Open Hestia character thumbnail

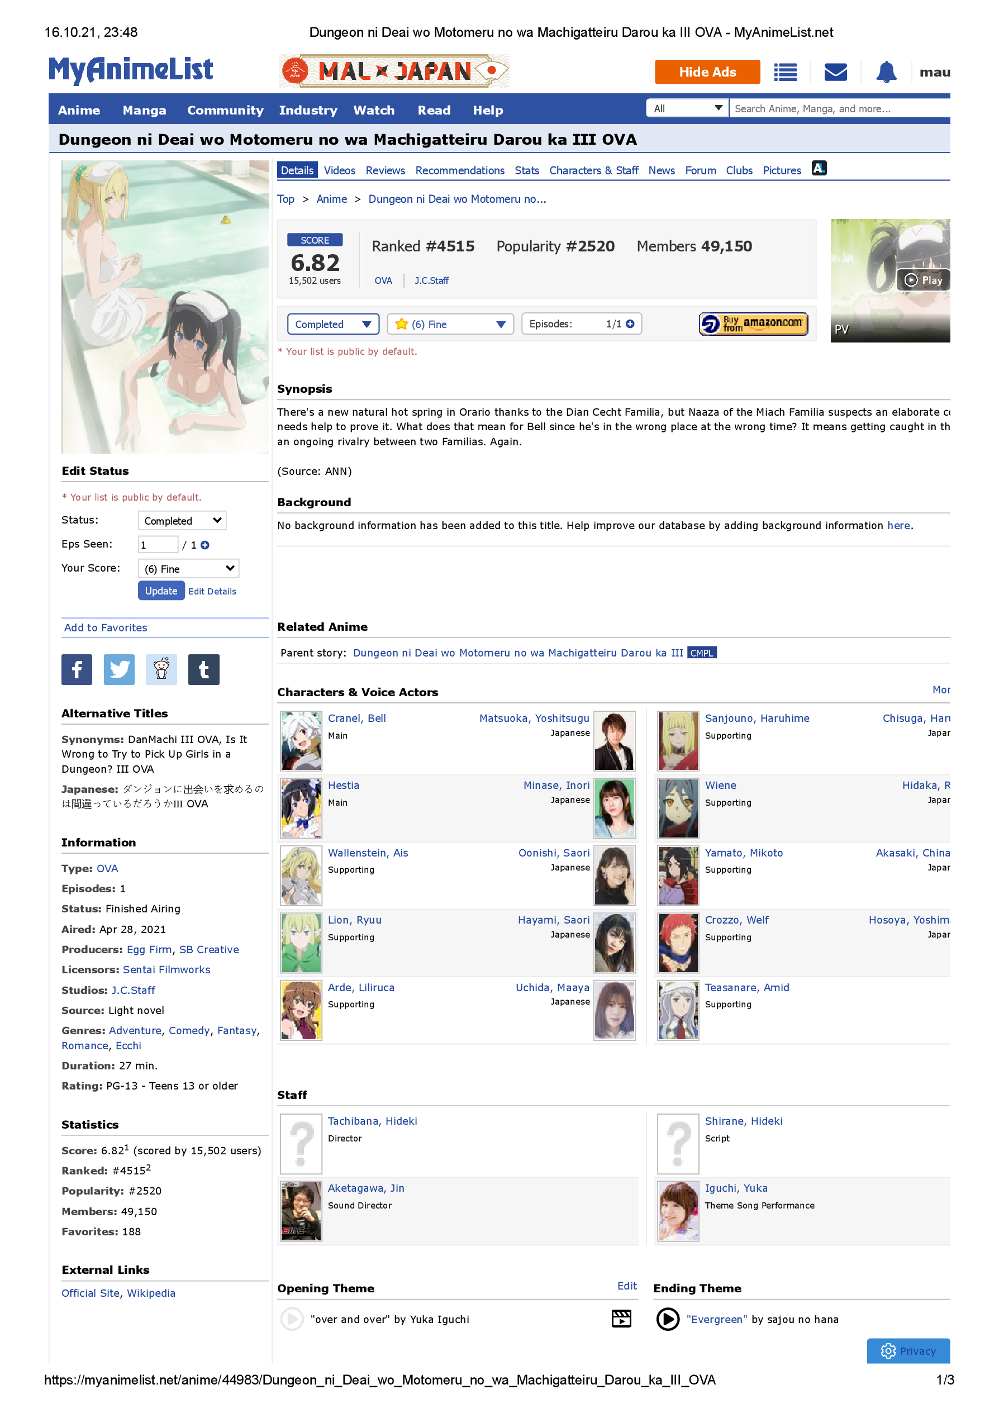[301, 808]
